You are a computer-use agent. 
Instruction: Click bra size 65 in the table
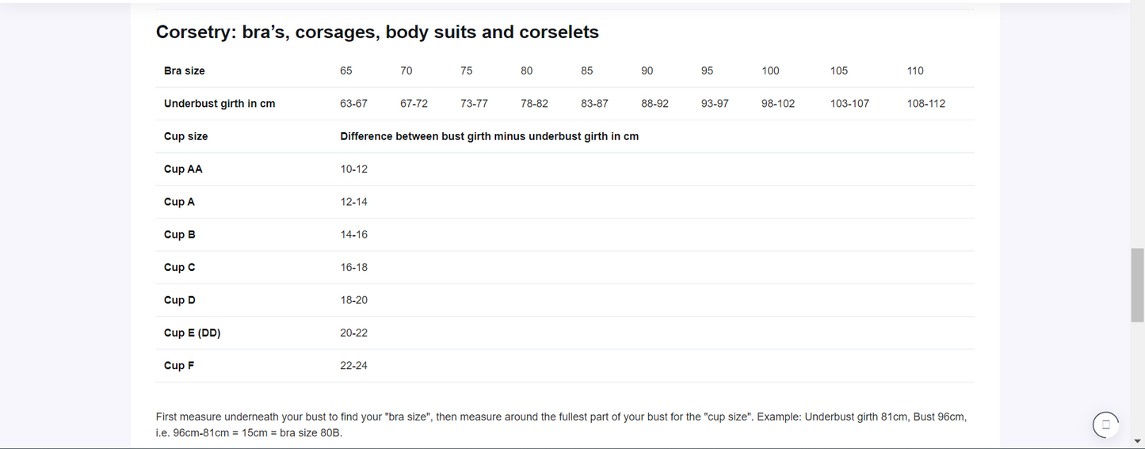(346, 70)
